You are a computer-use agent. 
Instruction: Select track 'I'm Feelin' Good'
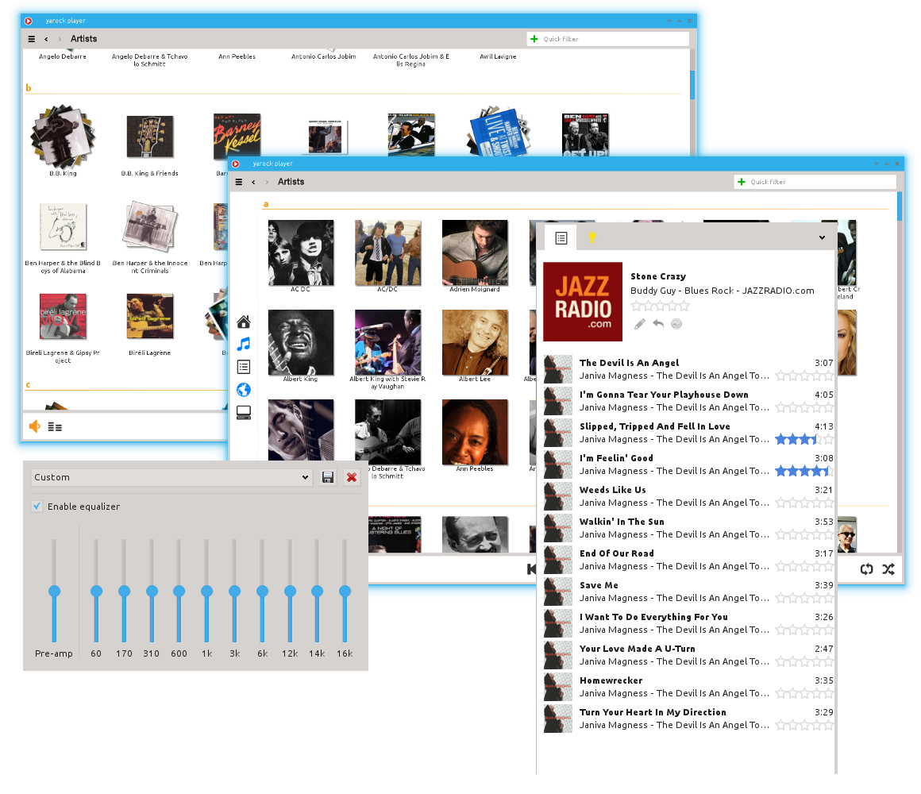coord(688,464)
